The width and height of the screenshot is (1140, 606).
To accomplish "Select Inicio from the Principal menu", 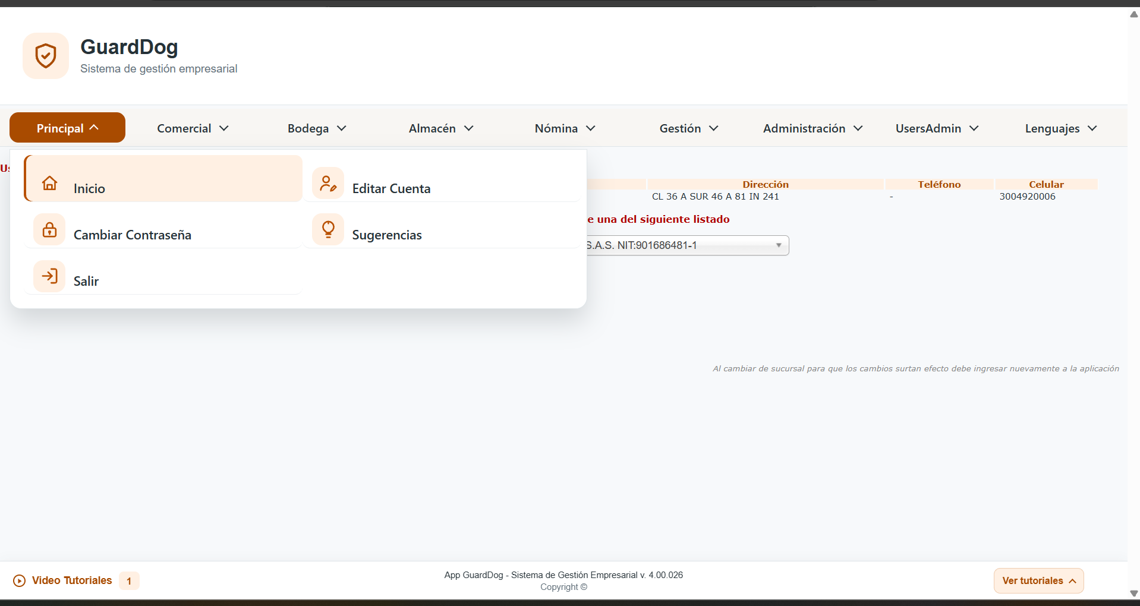I will (x=163, y=179).
